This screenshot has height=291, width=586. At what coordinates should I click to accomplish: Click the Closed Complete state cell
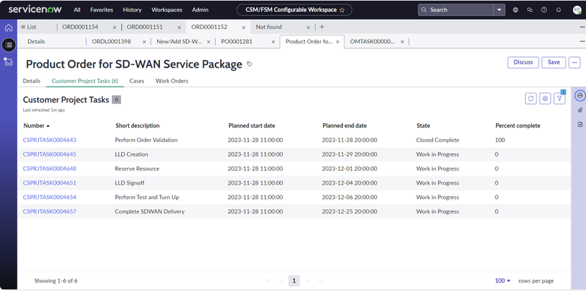point(437,140)
